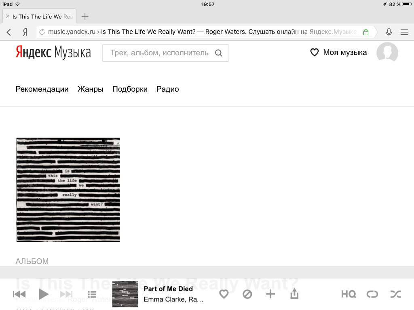Add track to playlist with plus icon
The height and width of the screenshot is (310, 414).
pos(270,294)
